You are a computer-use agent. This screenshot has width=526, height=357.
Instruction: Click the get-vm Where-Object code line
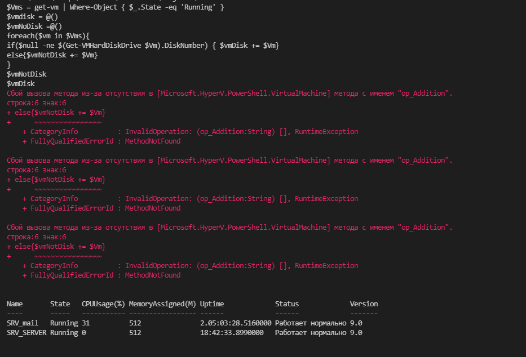116,7
